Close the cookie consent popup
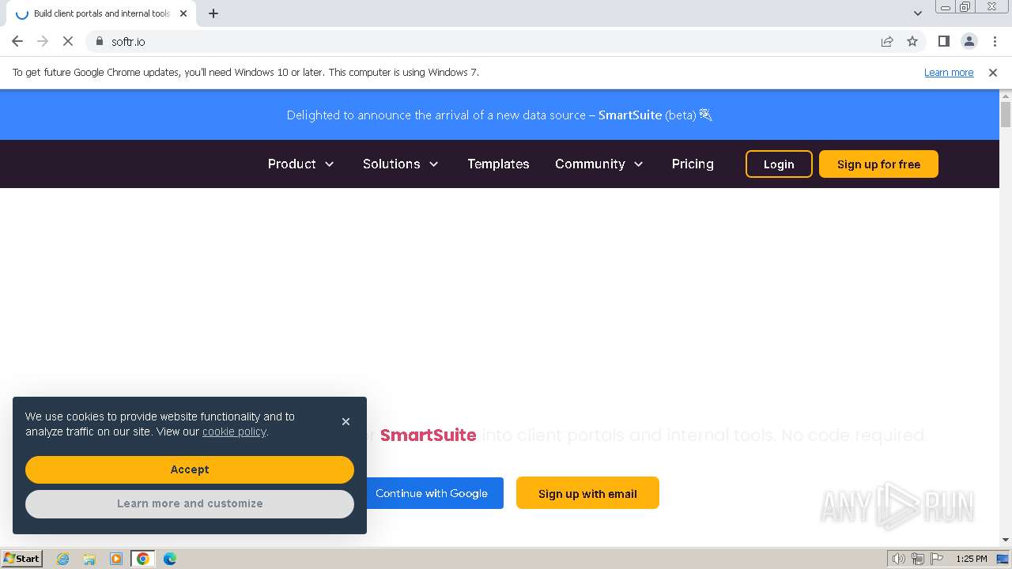This screenshot has height=569, width=1012. [x=346, y=421]
